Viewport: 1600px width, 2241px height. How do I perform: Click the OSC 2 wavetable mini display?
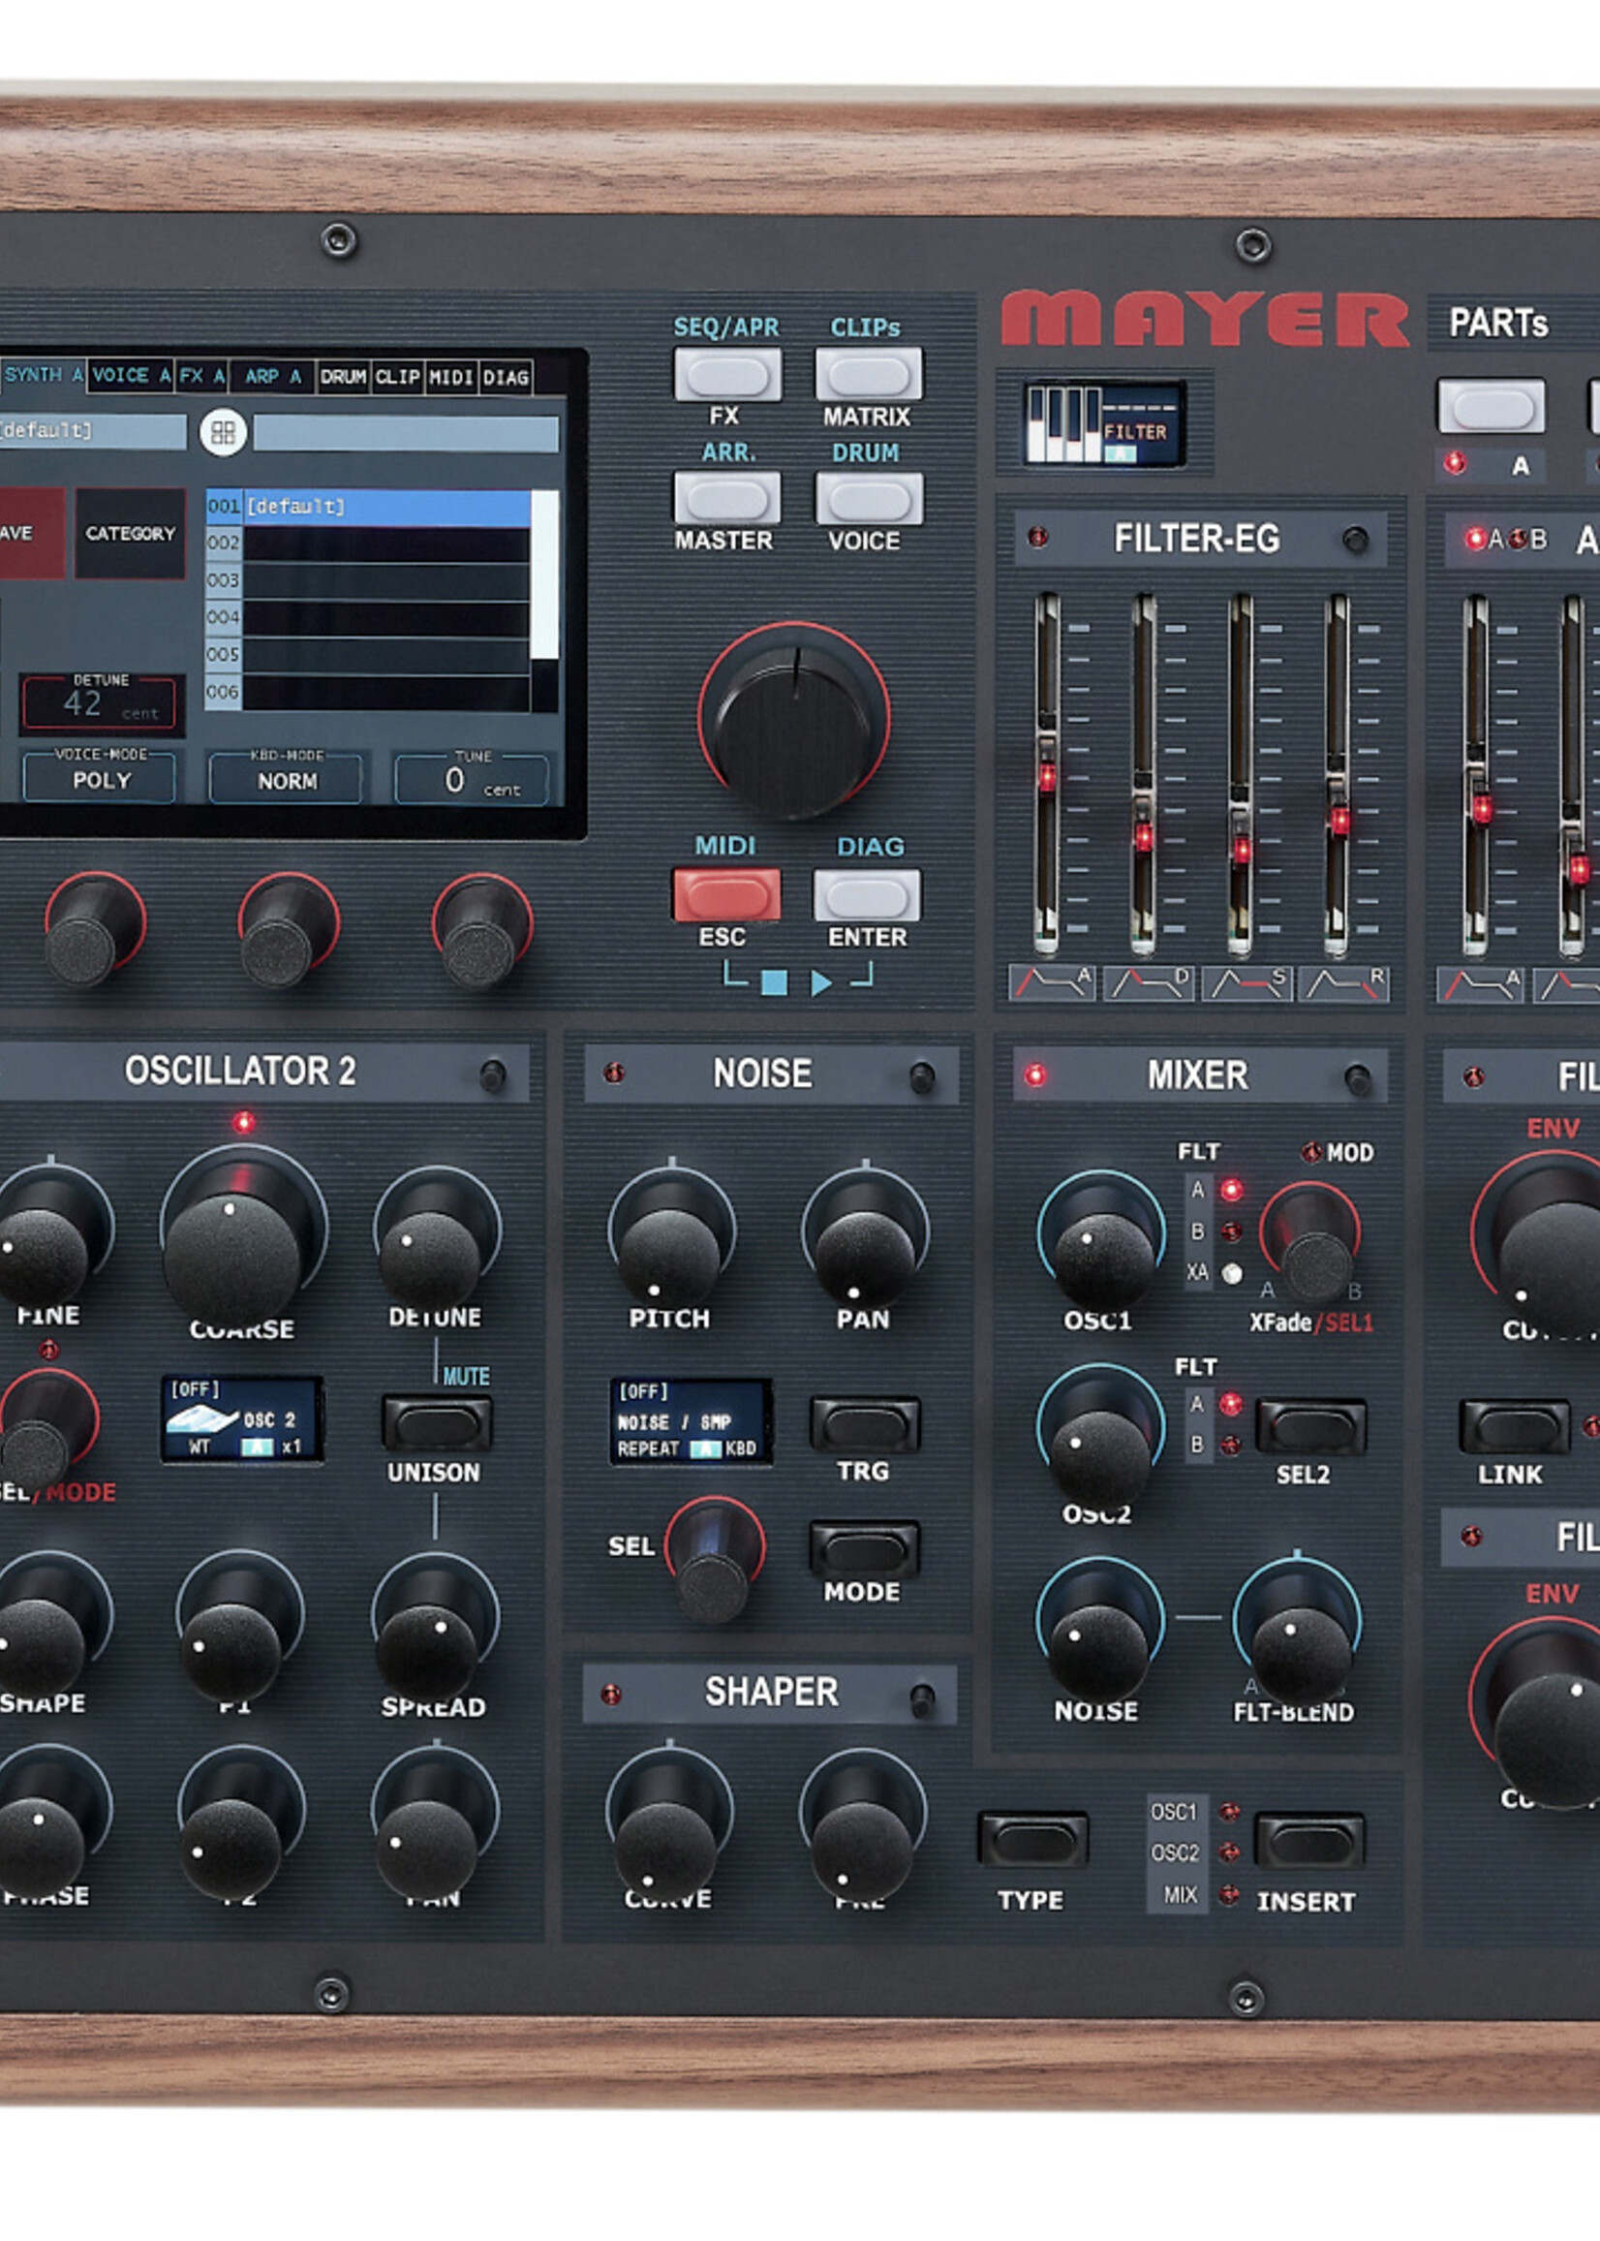(242, 1419)
